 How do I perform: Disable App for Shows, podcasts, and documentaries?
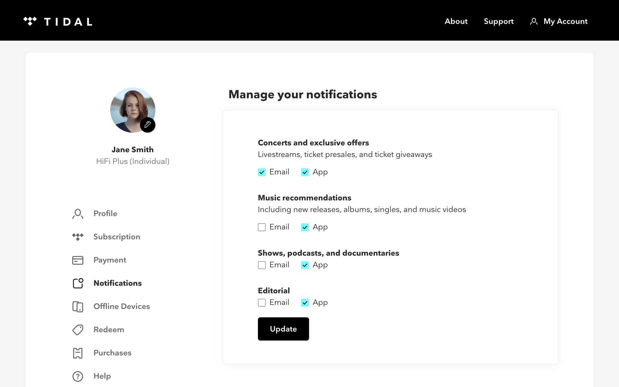[305, 265]
